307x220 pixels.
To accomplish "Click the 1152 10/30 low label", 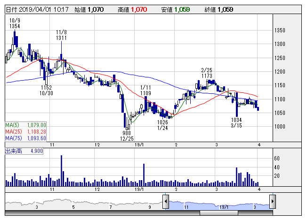I will pyautogui.click(x=46, y=91).
